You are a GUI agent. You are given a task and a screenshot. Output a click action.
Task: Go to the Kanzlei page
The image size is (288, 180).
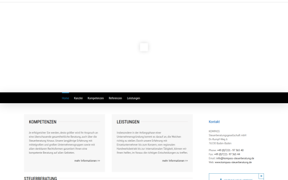pos(78,98)
